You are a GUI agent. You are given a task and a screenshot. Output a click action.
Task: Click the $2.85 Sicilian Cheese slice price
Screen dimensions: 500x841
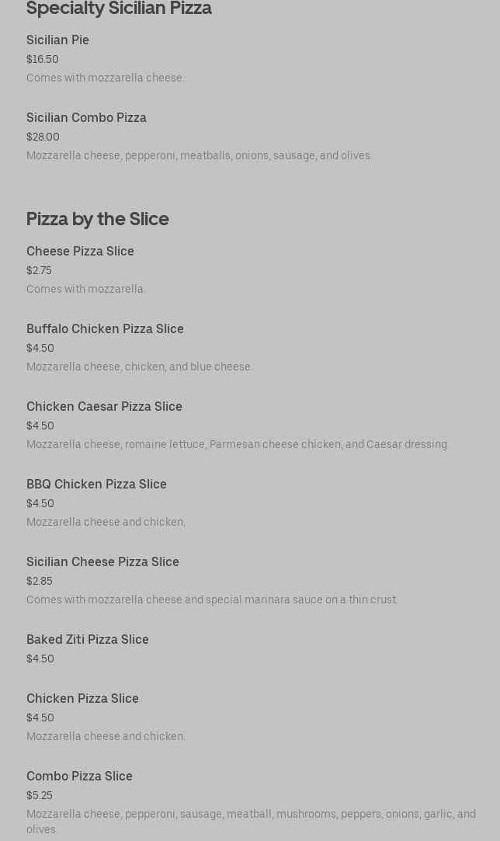tap(40, 582)
